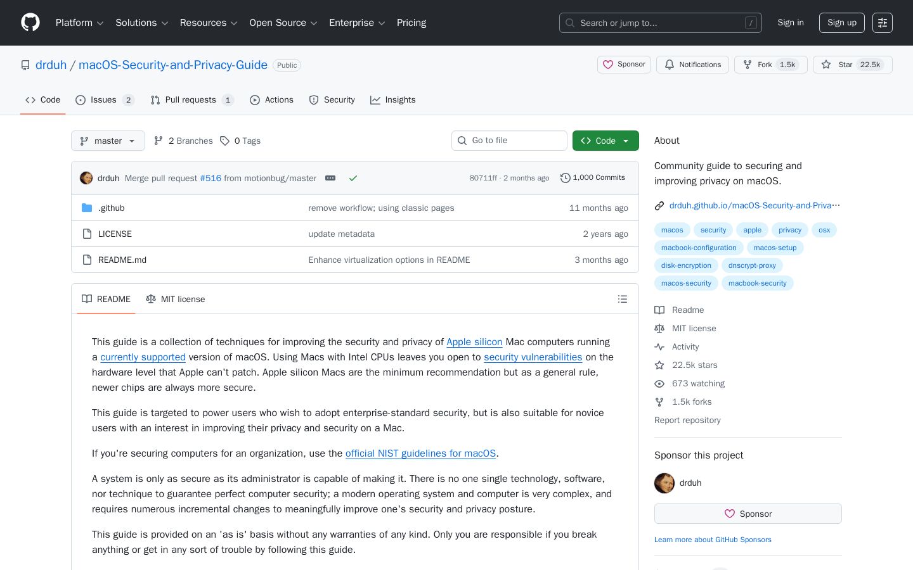Image resolution: width=913 pixels, height=570 pixels.
Task: Click Report repository link
Action: coord(687,420)
